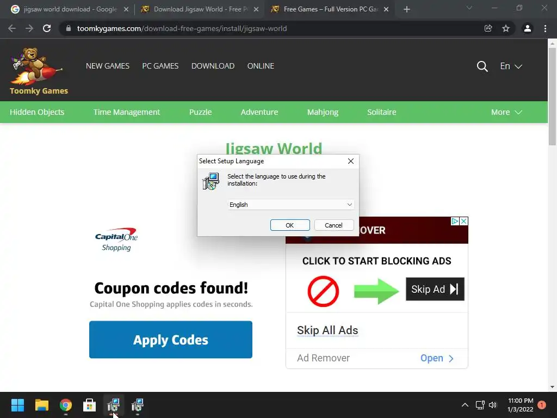Select Solitaire category

(x=381, y=112)
